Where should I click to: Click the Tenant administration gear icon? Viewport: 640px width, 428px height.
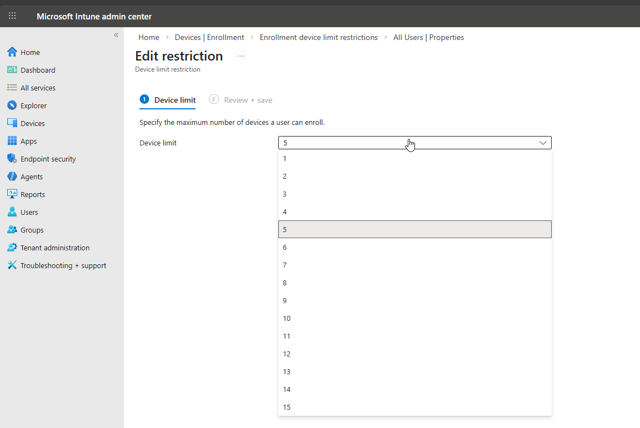pos(12,247)
